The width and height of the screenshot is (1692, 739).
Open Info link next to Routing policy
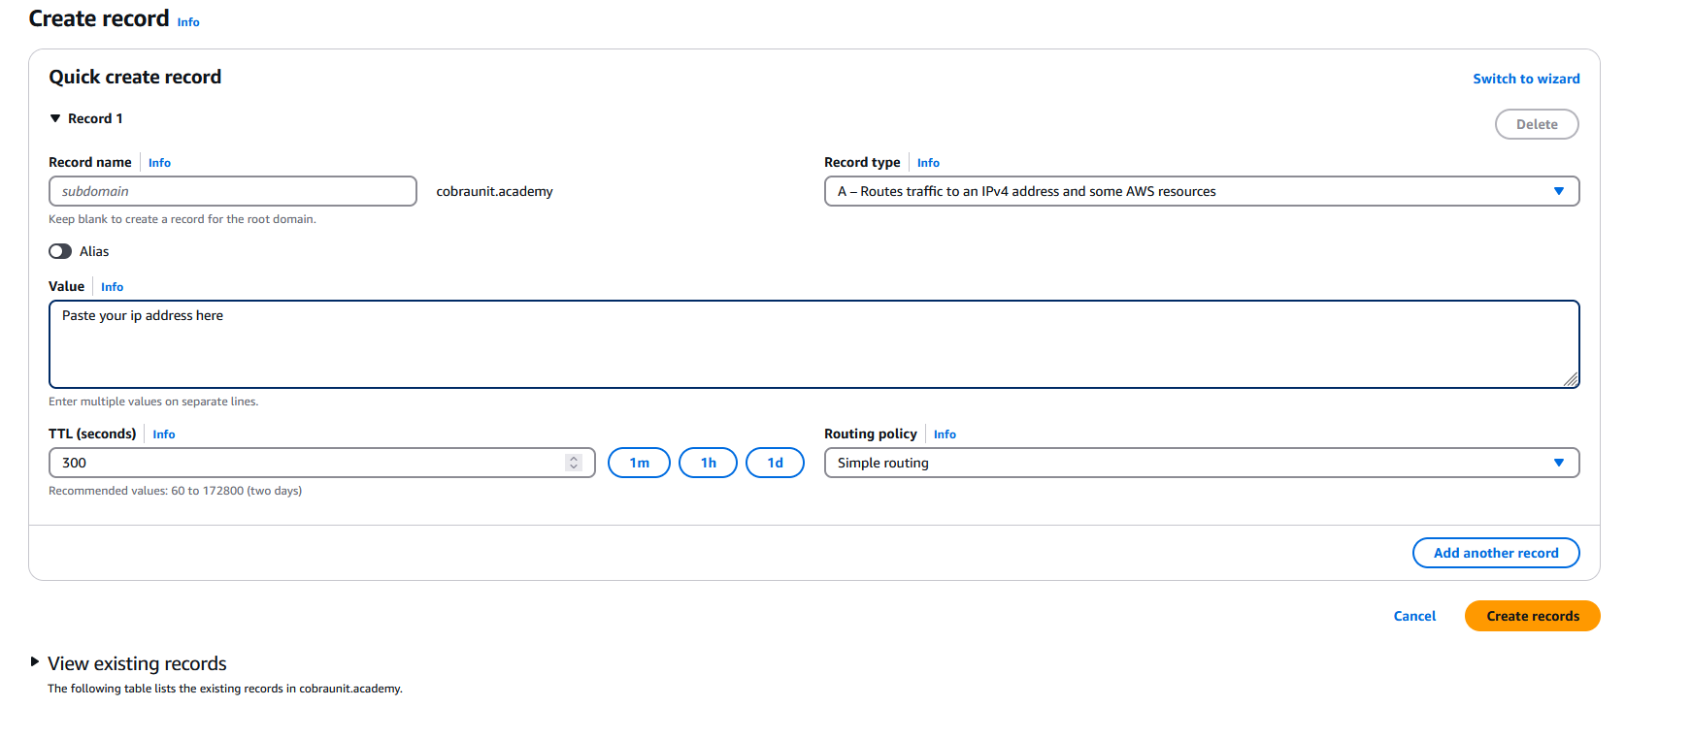click(945, 434)
